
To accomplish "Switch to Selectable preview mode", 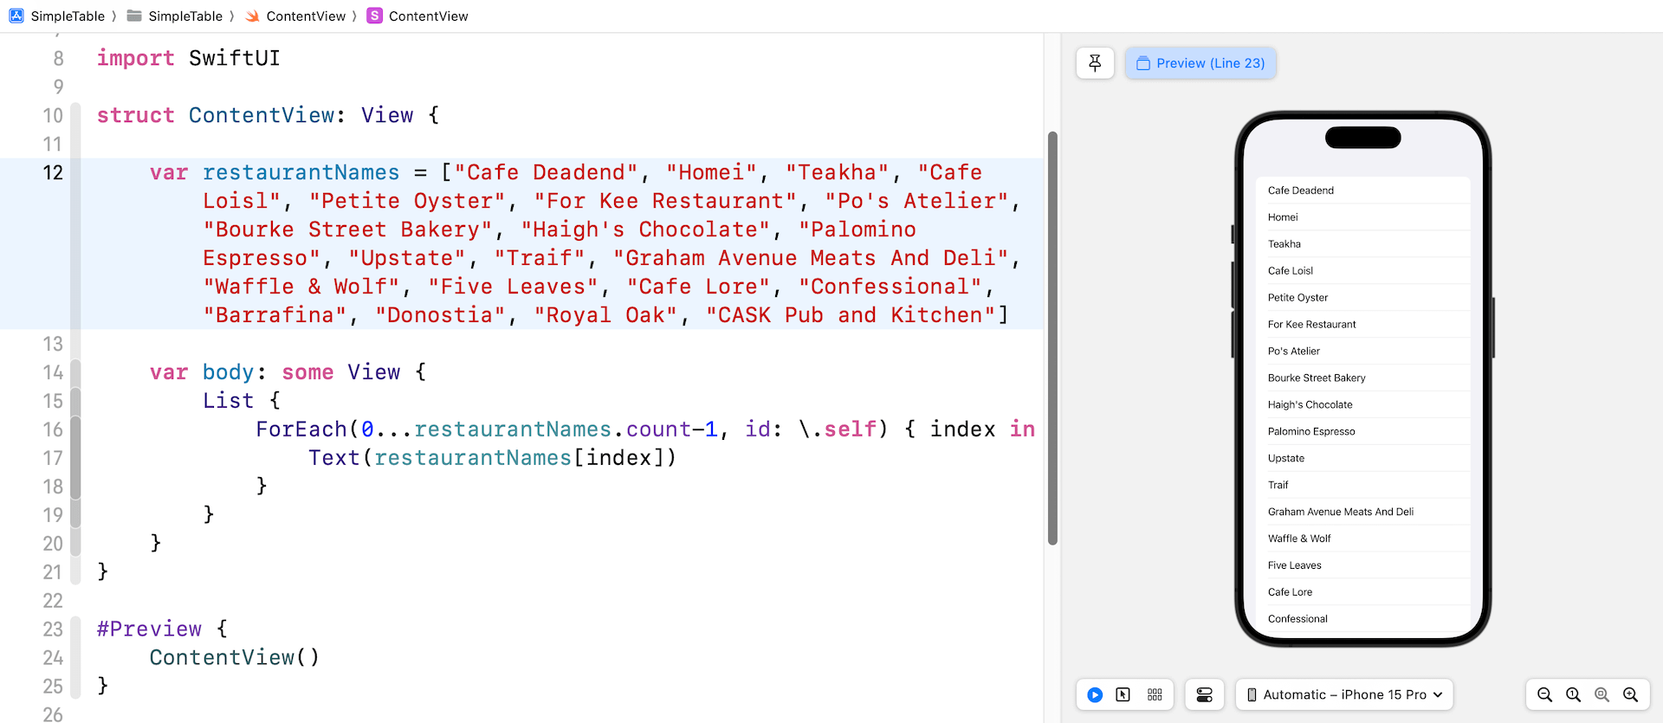I will point(1123,694).
